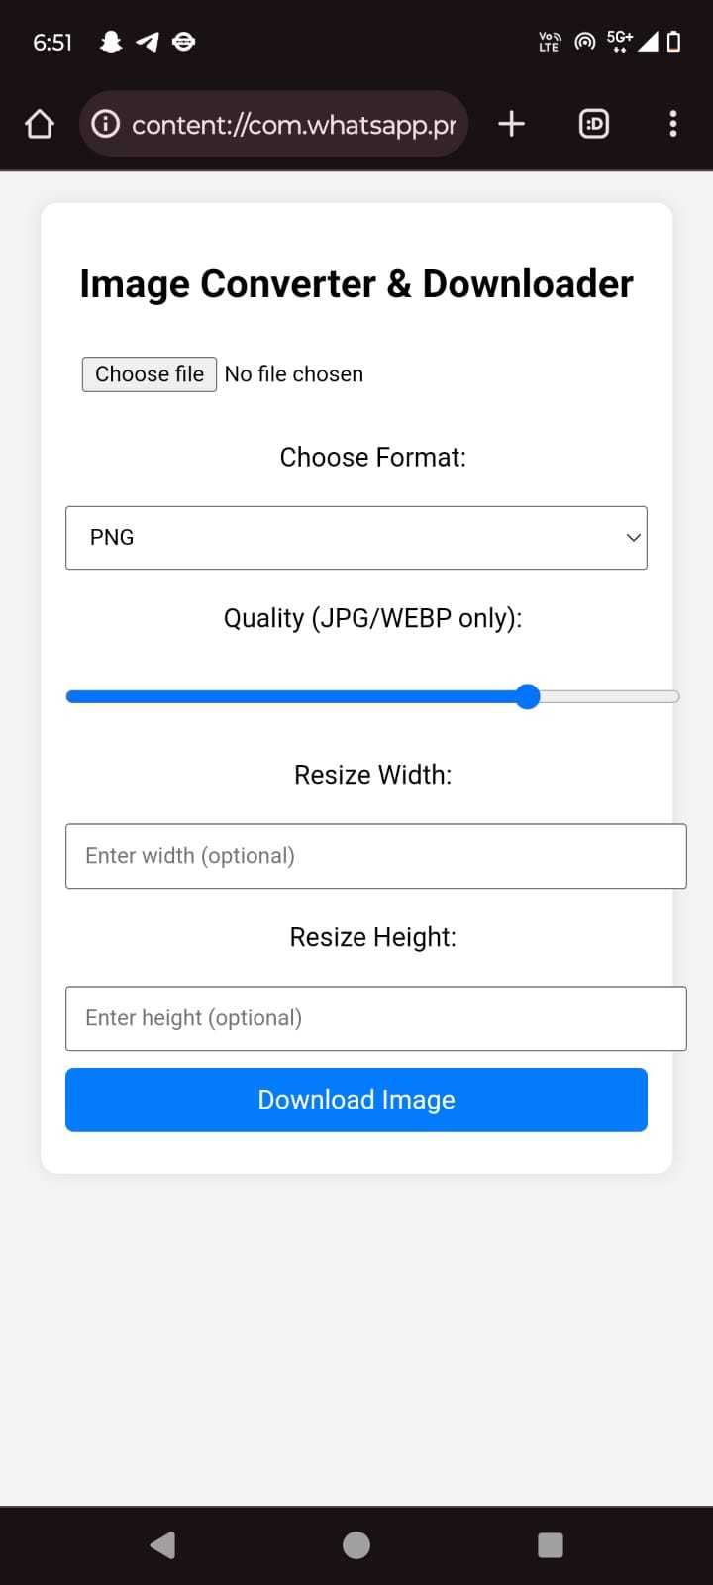
Task: Open the three-dot browser menu
Action: 673,124
